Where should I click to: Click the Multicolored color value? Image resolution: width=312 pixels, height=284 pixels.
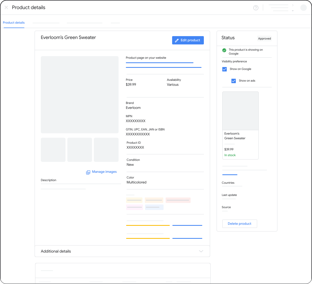point(136,182)
